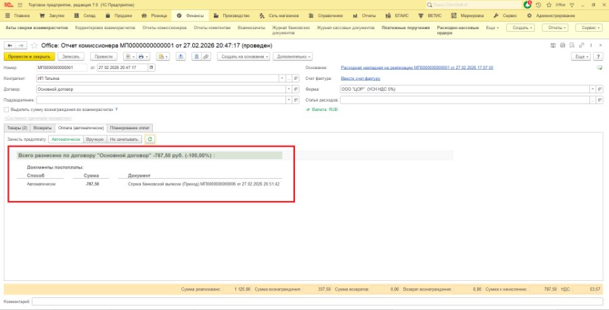This screenshot has height=310, width=609.
Task: Switch to the Товары (2) tab
Action: pyautogui.click(x=17, y=128)
